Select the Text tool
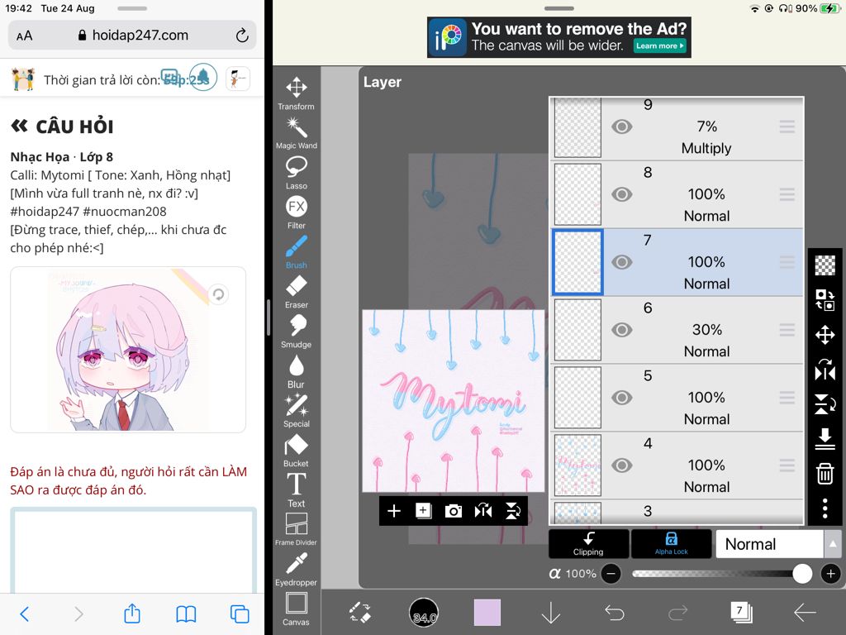 pyautogui.click(x=297, y=489)
